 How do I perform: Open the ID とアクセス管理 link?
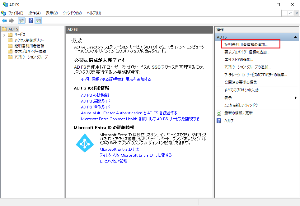(114, 161)
